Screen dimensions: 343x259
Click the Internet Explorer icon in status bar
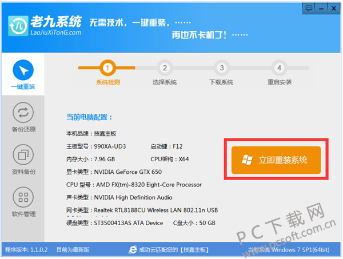pyautogui.click(x=133, y=250)
